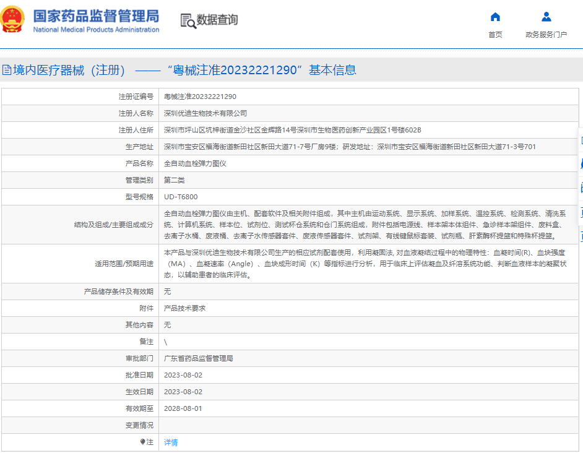The height and width of the screenshot is (453, 583).
Task: Click the 注册人住所 address value
Action: 293,130
